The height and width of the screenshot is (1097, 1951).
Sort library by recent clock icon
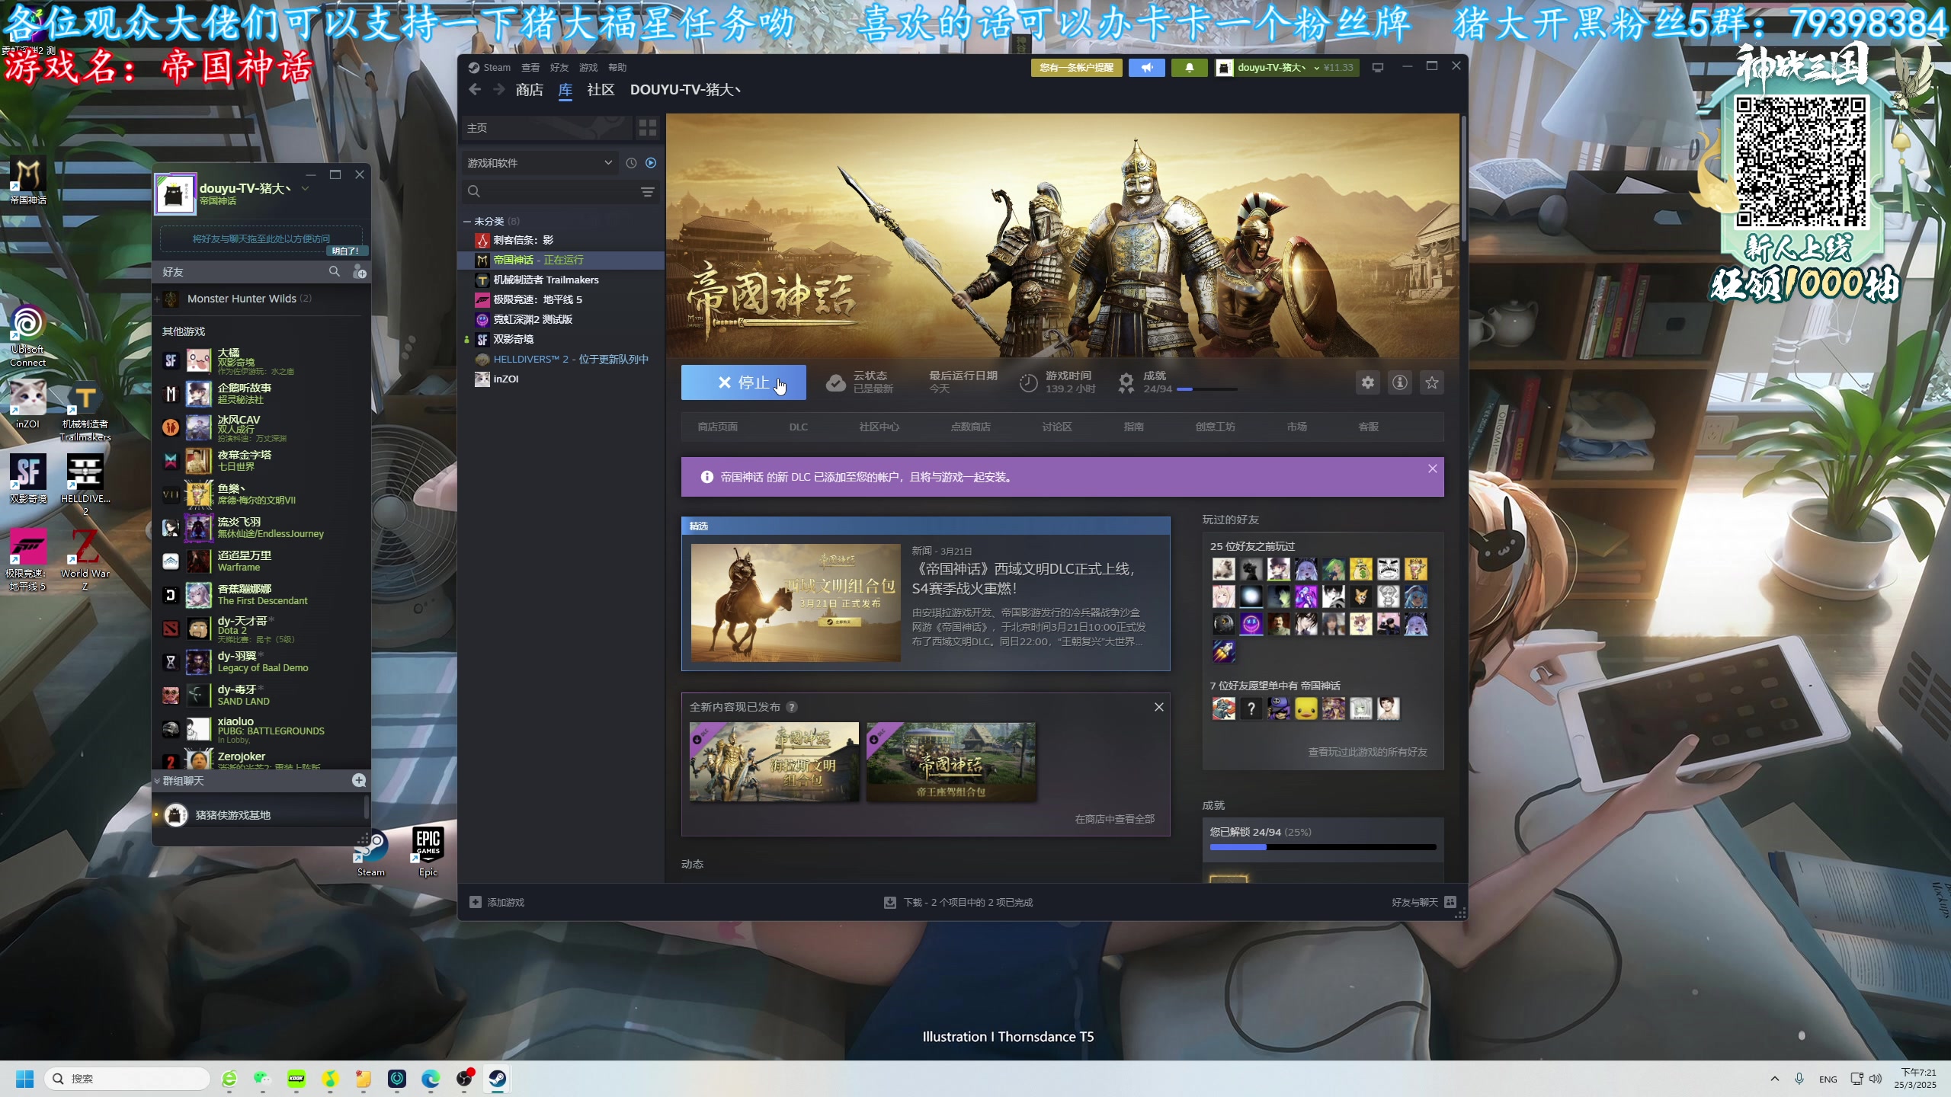point(631,163)
